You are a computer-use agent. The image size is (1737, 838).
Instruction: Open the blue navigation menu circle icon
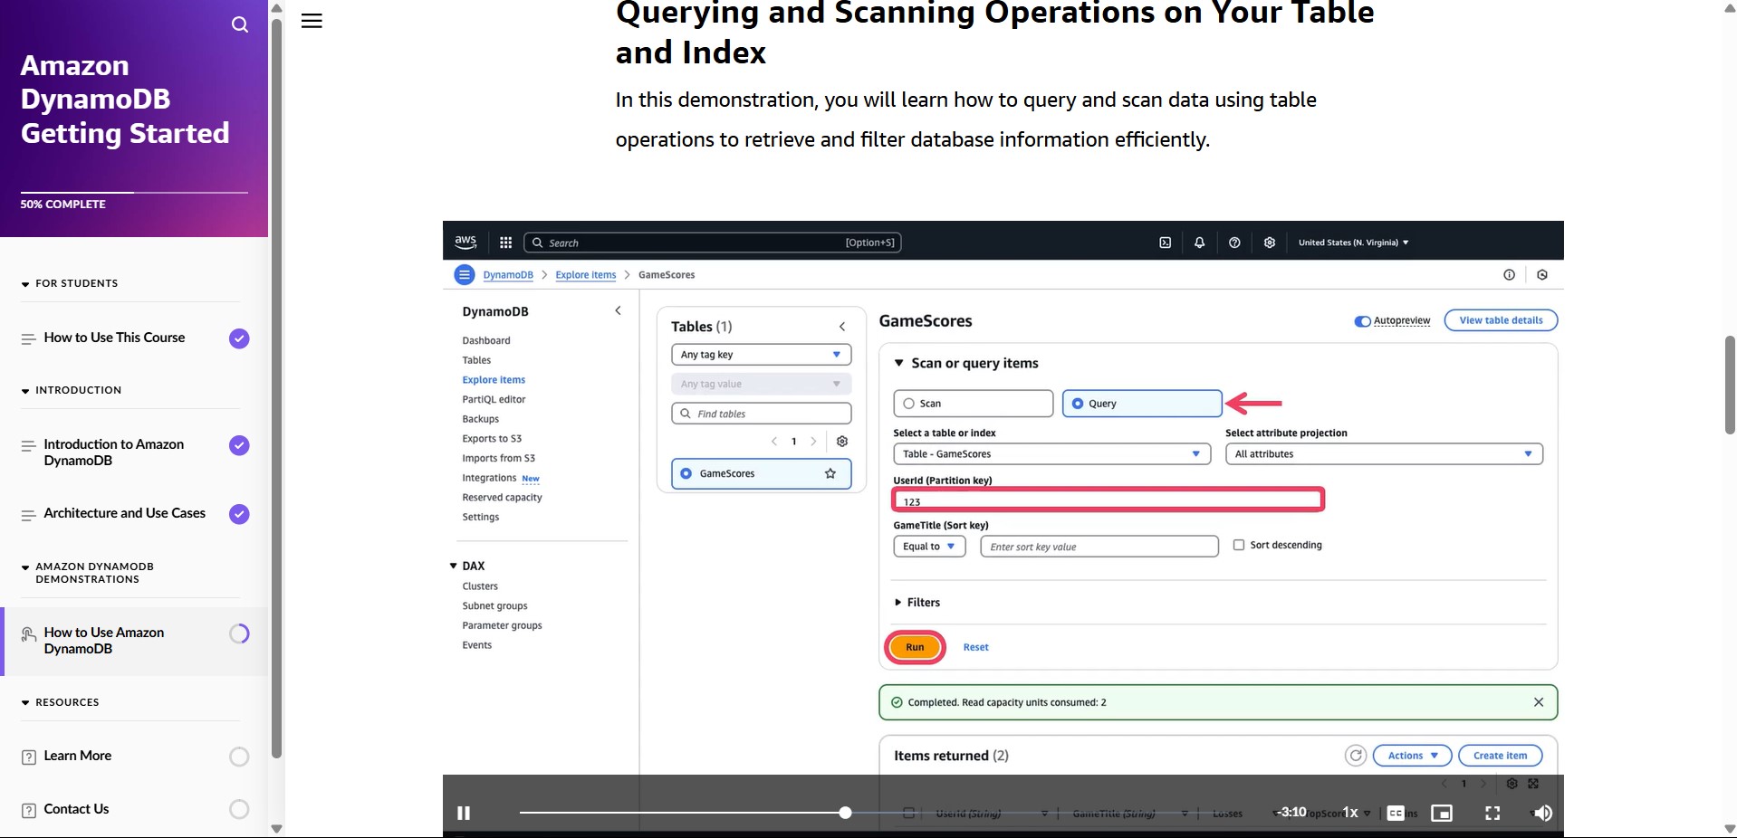tap(465, 274)
